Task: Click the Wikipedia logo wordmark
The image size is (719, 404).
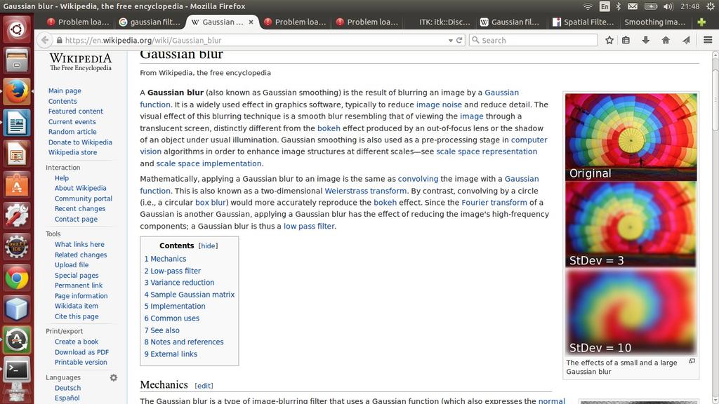Action: pos(80,62)
